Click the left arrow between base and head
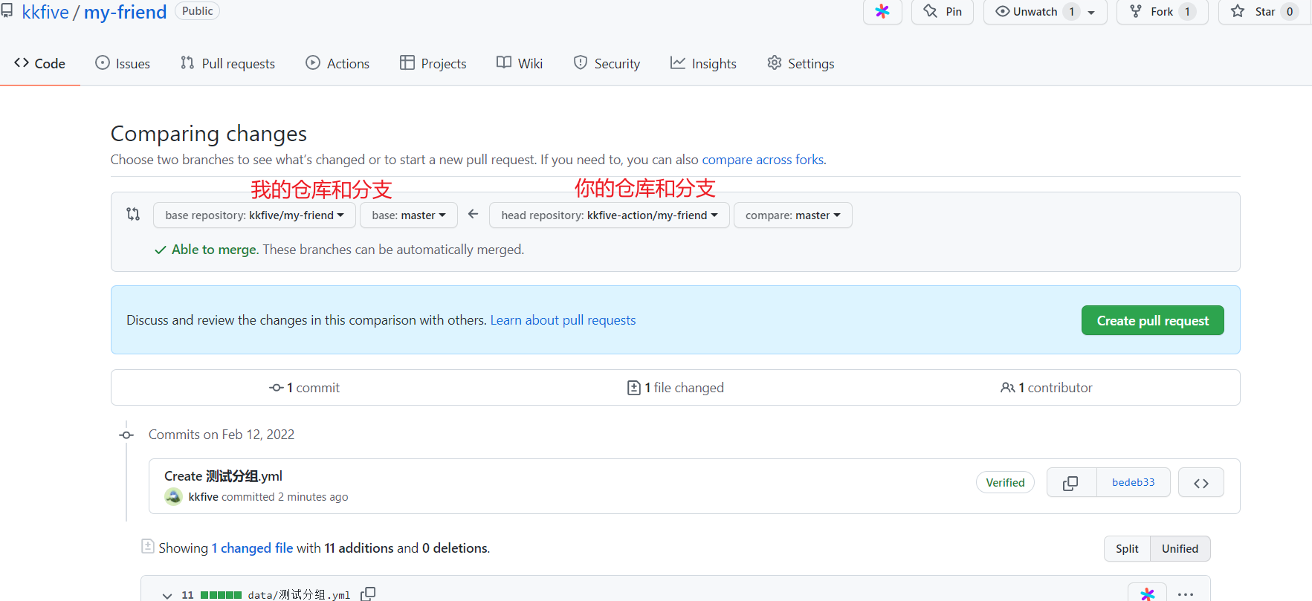The height and width of the screenshot is (601, 1312). [x=474, y=214]
